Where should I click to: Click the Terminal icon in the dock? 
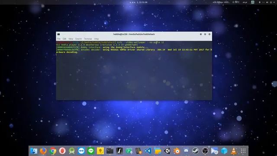pyautogui.click(x=110, y=151)
